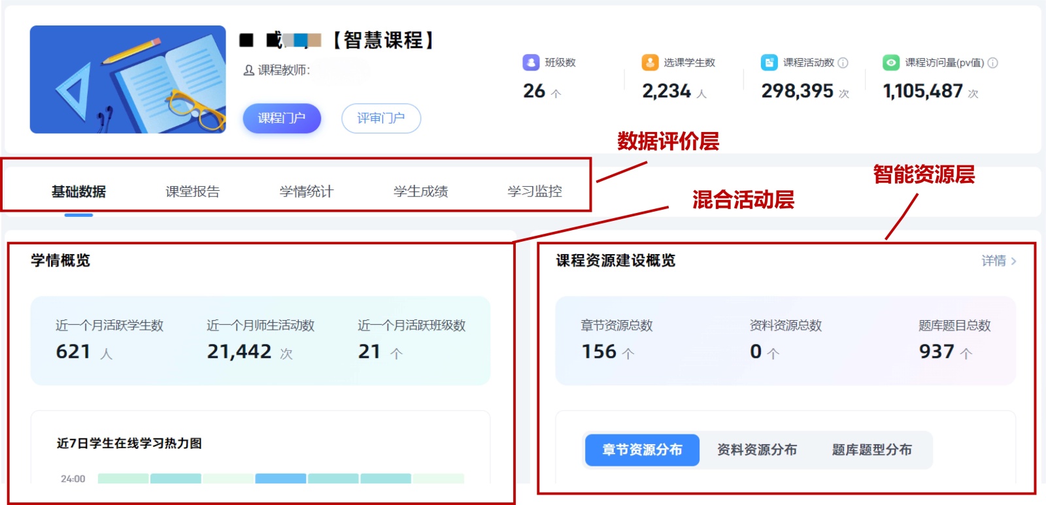This screenshot has width=1046, height=505.
Task: Click the blue 课程活动数 activity icon
Action: coord(769,63)
